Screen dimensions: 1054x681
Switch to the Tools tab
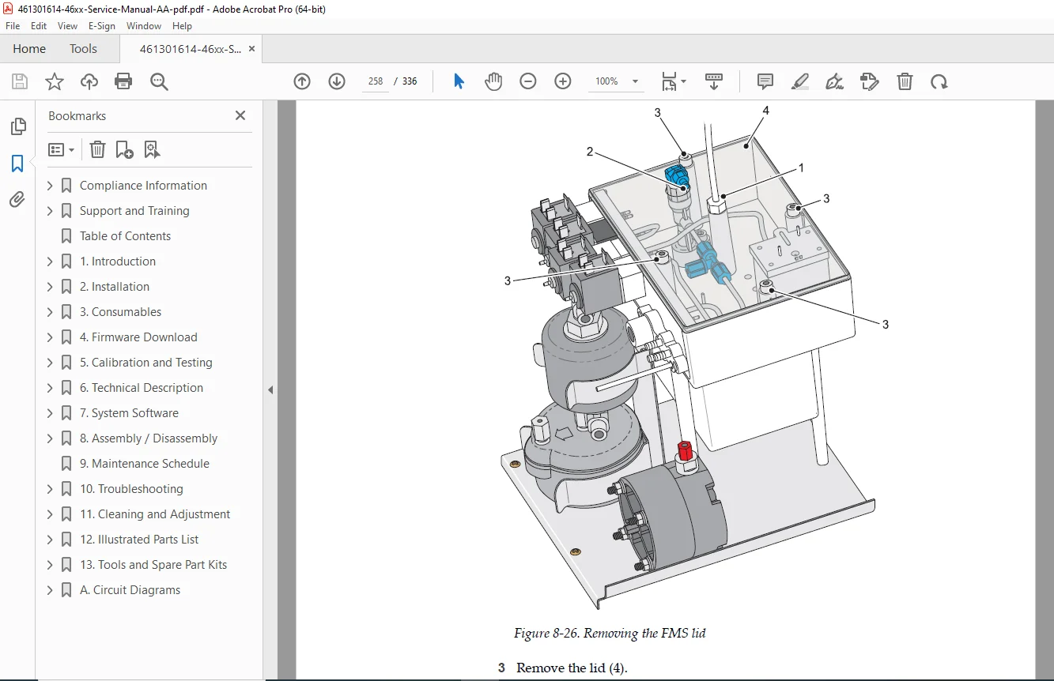click(x=83, y=49)
